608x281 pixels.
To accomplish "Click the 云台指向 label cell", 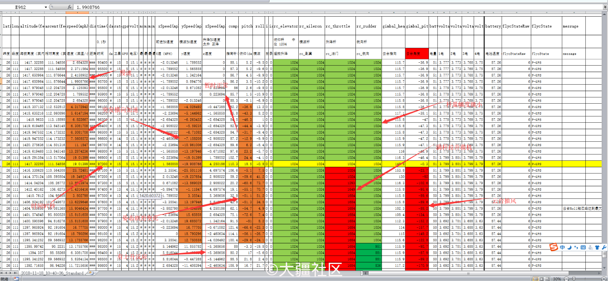I will click(394, 53).
